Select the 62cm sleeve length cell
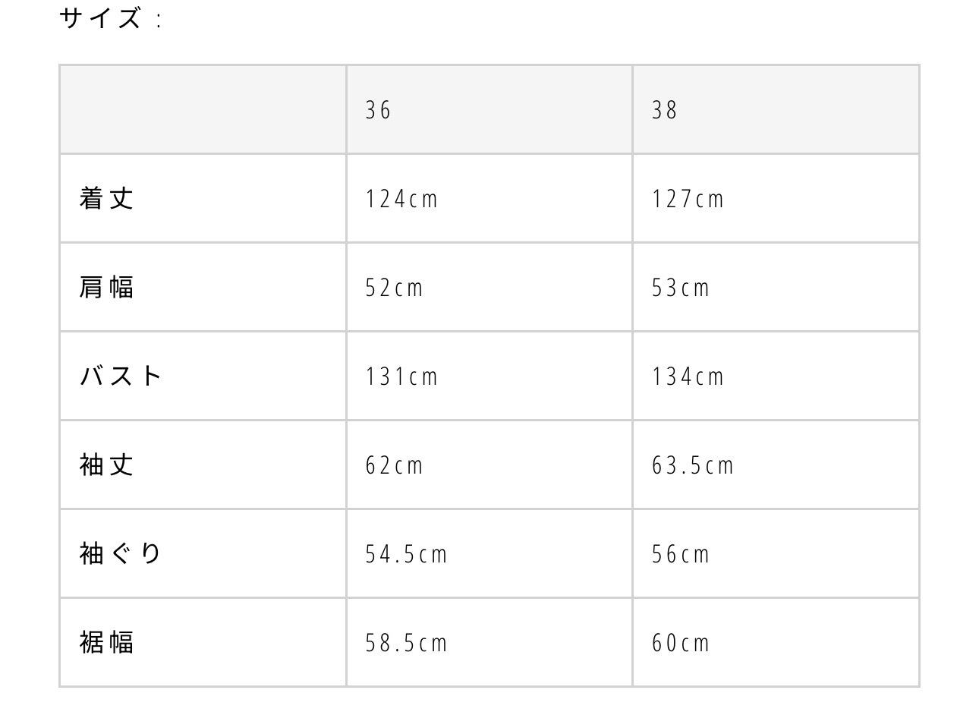This screenshot has width=979, height=712. tap(394, 465)
